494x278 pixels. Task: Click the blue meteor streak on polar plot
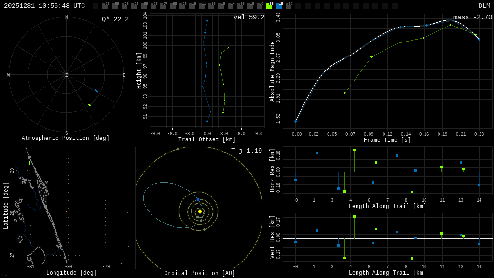click(x=96, y=91)
